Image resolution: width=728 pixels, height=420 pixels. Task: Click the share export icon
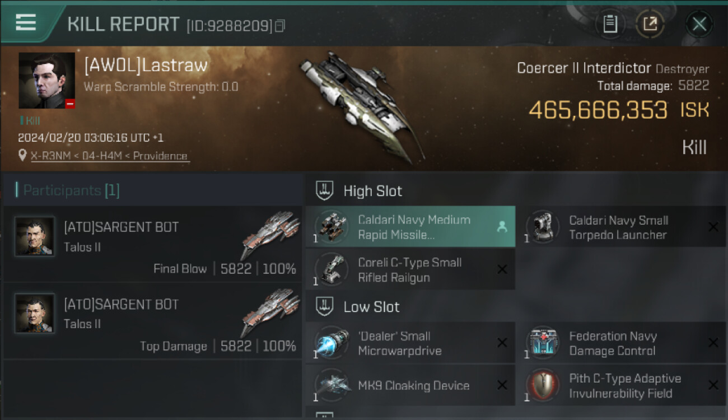click(650, 24)
